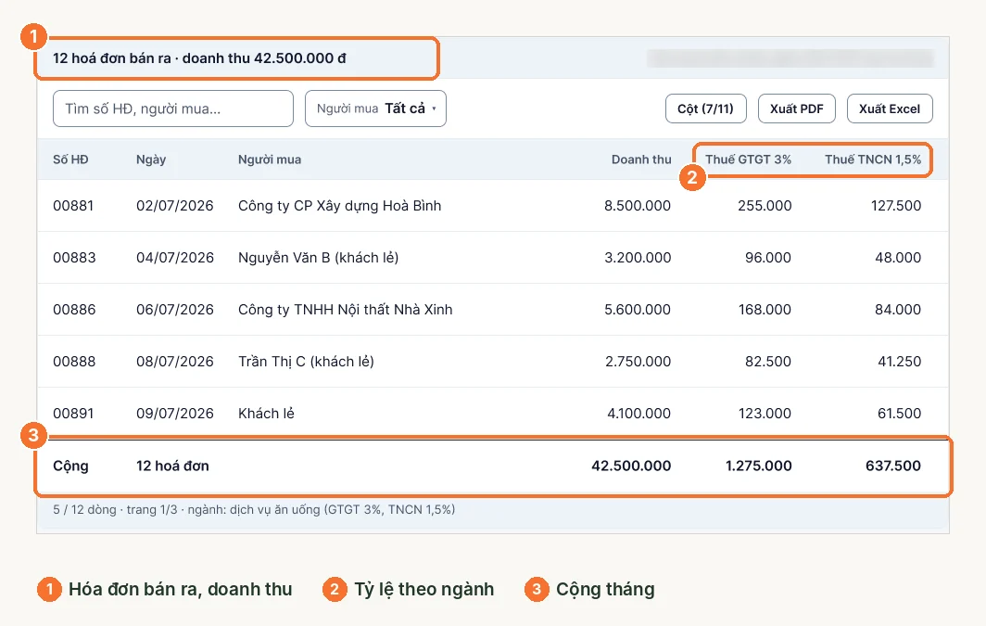Click the Doanh thu column header

coord(640,160)
